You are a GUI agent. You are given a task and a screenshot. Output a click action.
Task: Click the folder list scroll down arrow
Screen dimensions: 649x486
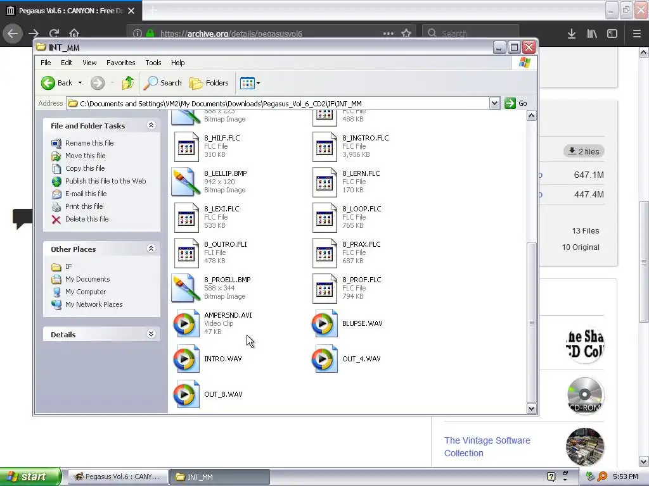(x=532, y=409)
